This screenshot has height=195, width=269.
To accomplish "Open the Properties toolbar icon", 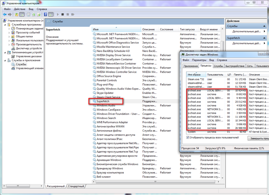I will point(29,14).
